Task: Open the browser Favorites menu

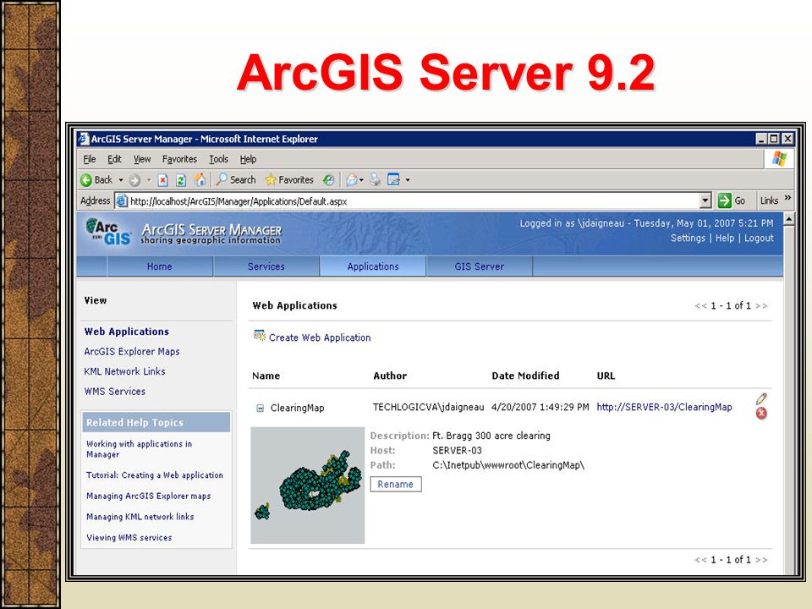Action: pyautogui.click(x=179, y=159)
